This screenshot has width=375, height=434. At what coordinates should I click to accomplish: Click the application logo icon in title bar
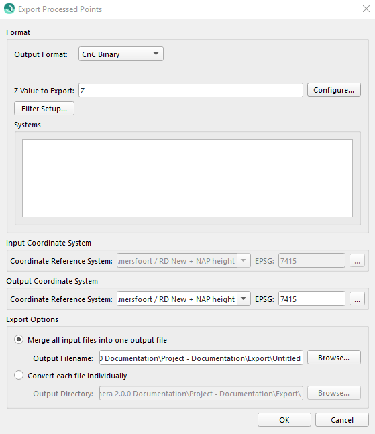click(9, 9)
